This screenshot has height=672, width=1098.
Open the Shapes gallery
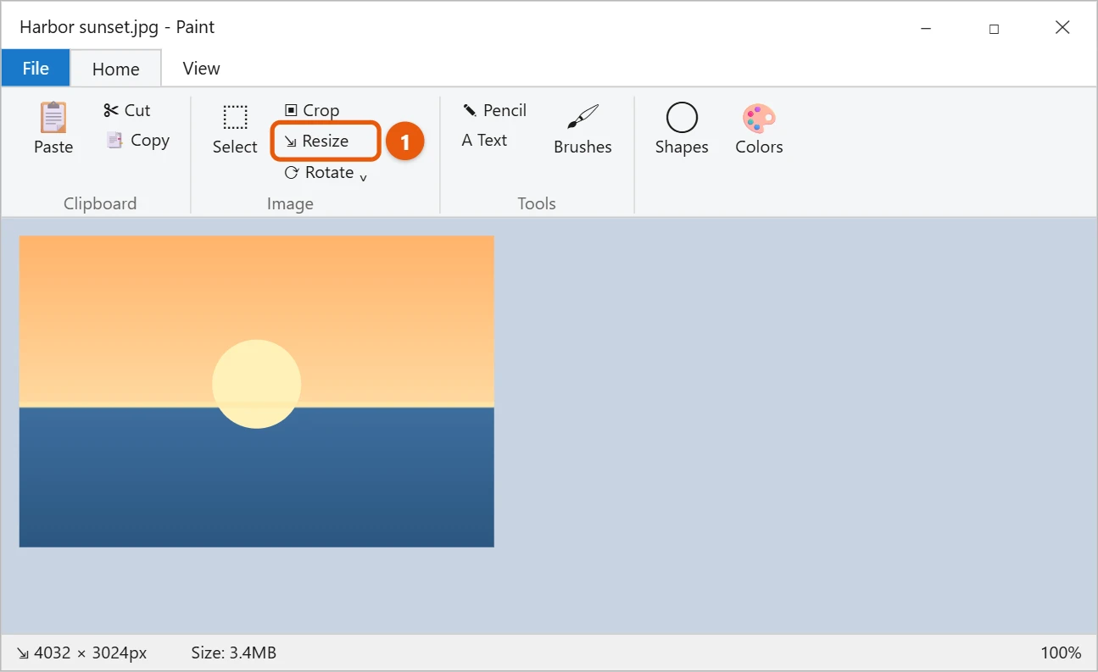pos(682,130)
